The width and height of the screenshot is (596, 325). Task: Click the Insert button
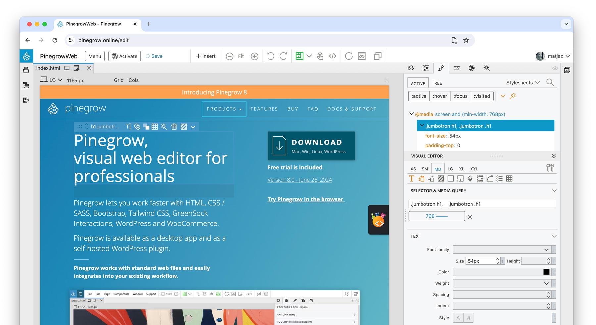coord(206,56)
